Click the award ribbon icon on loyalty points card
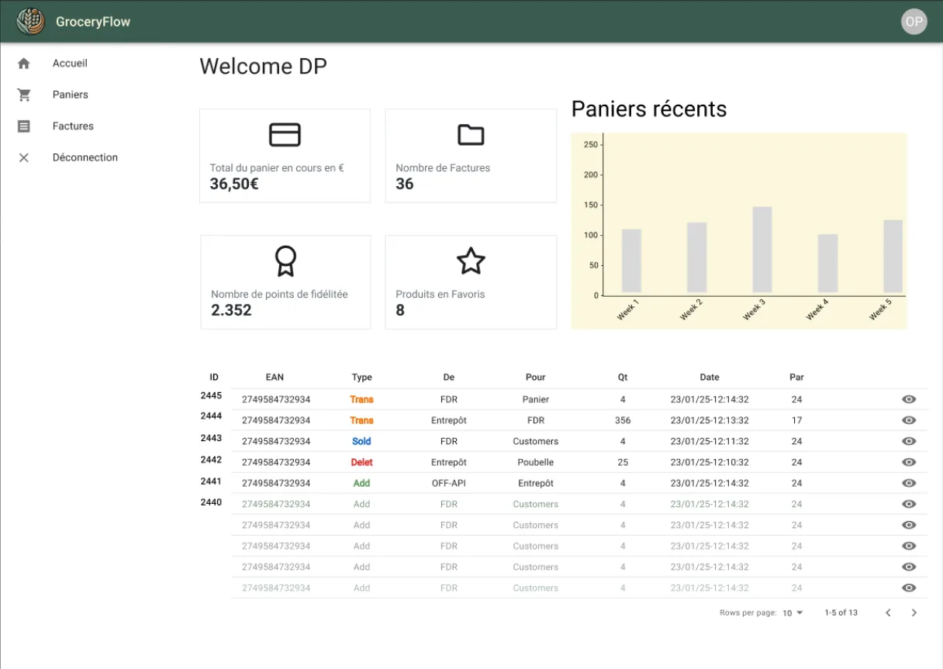 [x=285, y=261]
